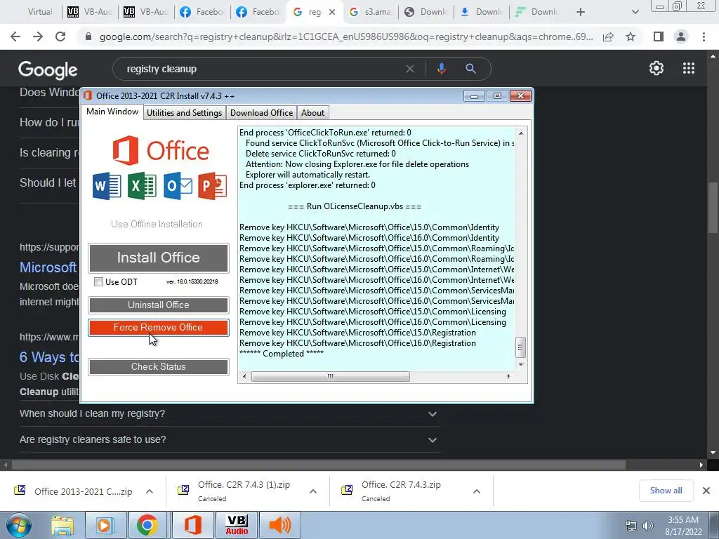Click the Word icon in Office installer
The width and height of the screenshot is (719, 539).
[x=107, y=185]
